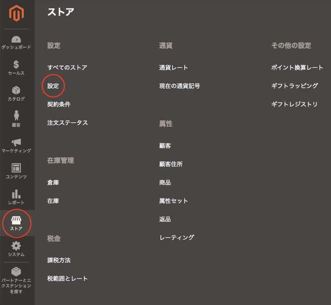331x305 pixels.
Task: Select the マーケティング megaphone icon
Action: pyautogui.click(x=16, y=143)
